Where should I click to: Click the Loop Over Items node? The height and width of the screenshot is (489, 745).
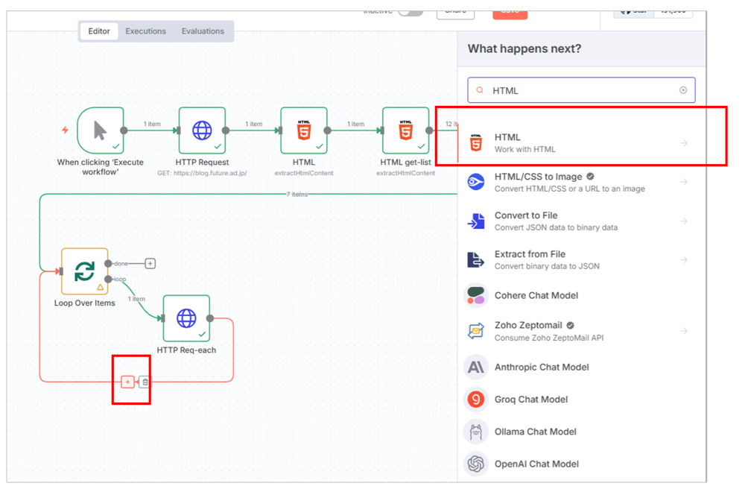[84, 271]
